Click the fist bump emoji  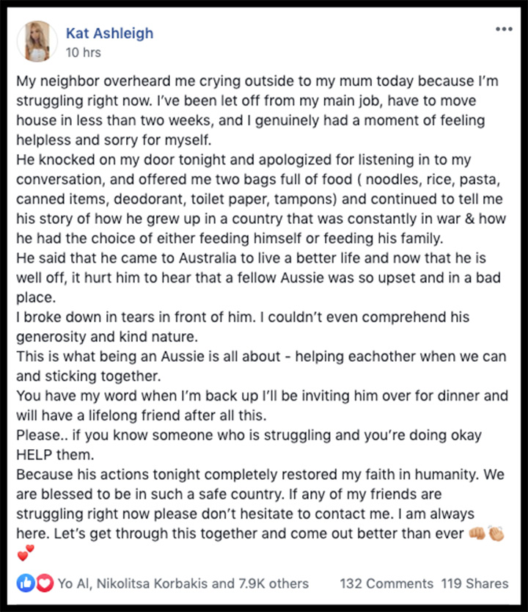[x=477, y=533]
